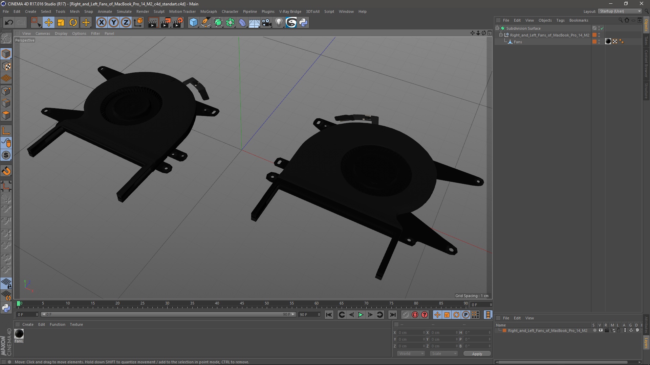Select the Live Selection tool
The image size is (650, 365).
tap(36, 23)
